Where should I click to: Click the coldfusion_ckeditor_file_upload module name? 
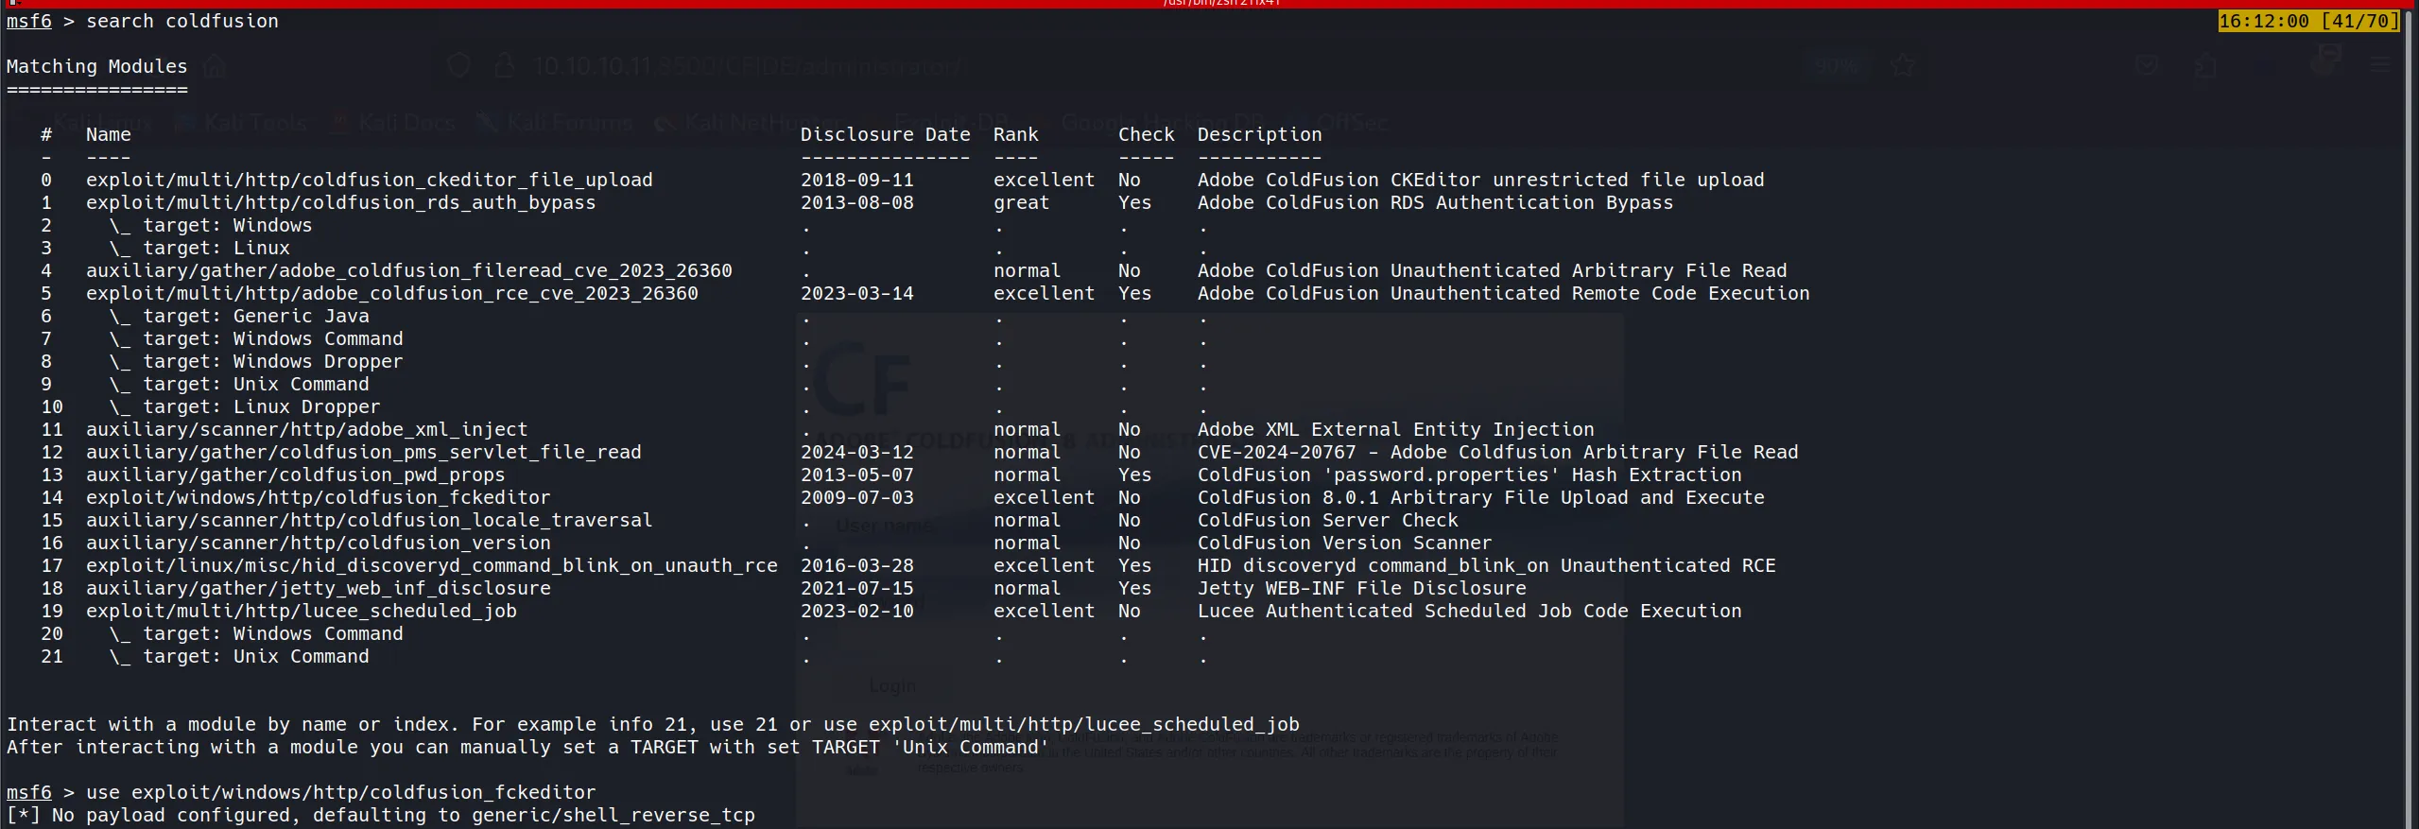pos(369,180)
